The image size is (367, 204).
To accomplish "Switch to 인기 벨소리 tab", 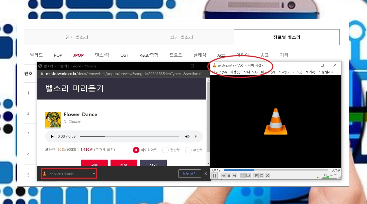I will pos(77,37).
